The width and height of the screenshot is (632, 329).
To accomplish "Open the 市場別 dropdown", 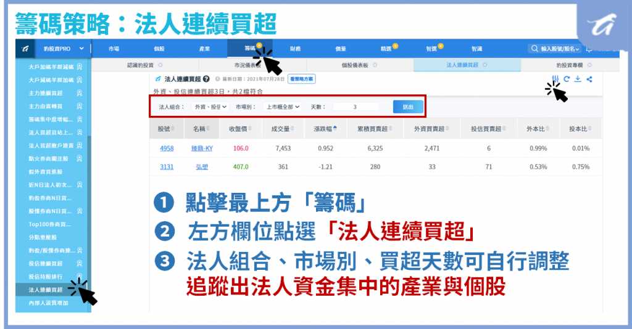I will tap(283, 107).
